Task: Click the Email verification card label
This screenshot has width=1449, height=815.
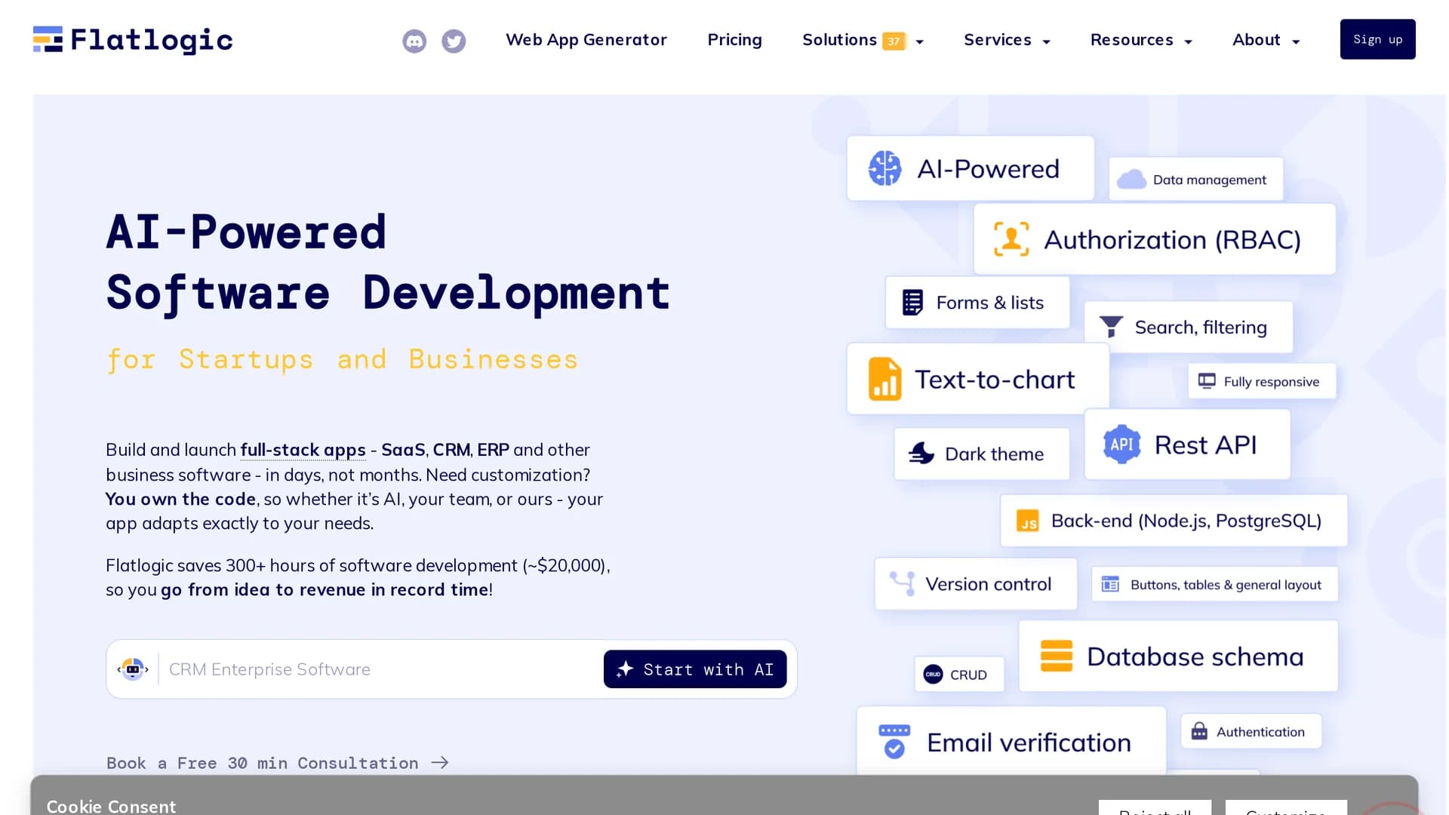Action: 1029,742
